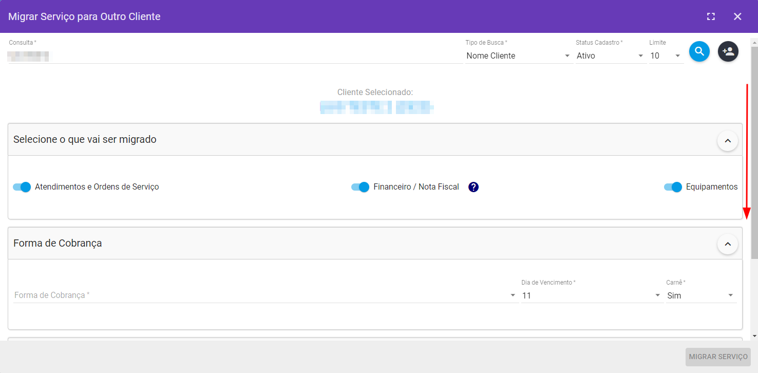Click the Cliente Selecionado label
Image resolution: width=758 pixels, height=373 pixels.
(375, 92)
